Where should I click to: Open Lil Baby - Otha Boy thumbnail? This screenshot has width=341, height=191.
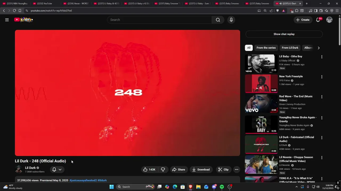tap(261, 64)
